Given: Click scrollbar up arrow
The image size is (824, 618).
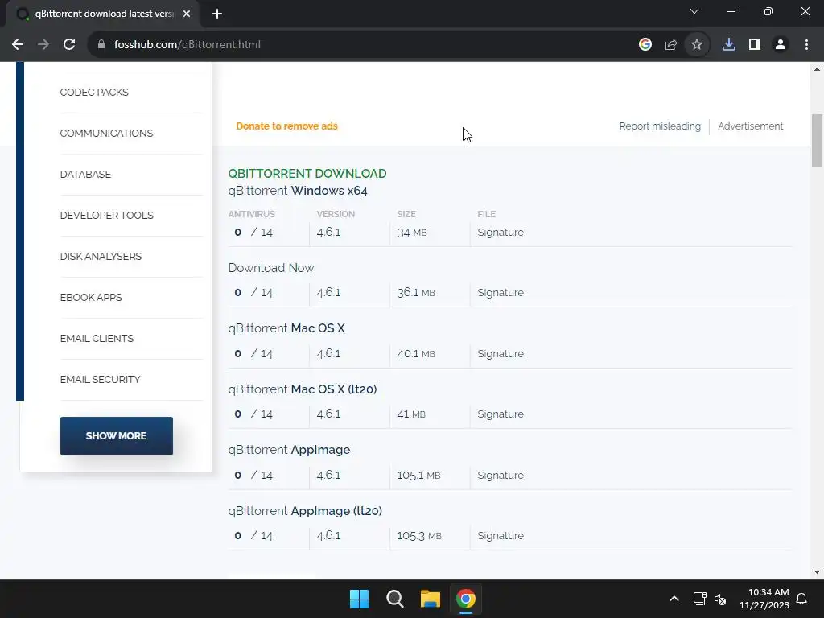Looking at the screenshot, I should [x=817, y=69].
